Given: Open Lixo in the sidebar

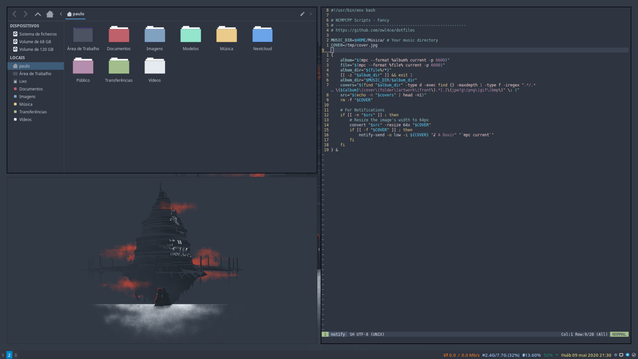Looking at the screenshot, I should pyautogui.click(x=23, y=81).
